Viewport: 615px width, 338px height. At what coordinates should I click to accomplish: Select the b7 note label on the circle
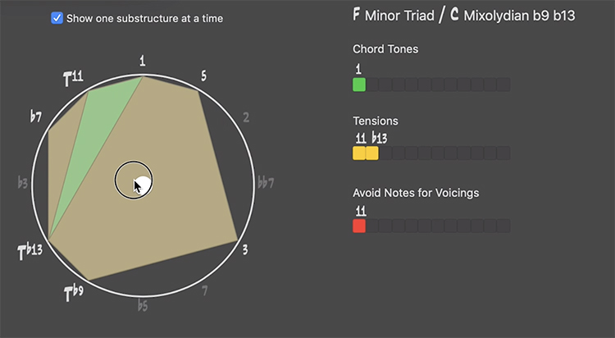click(36, 116)
